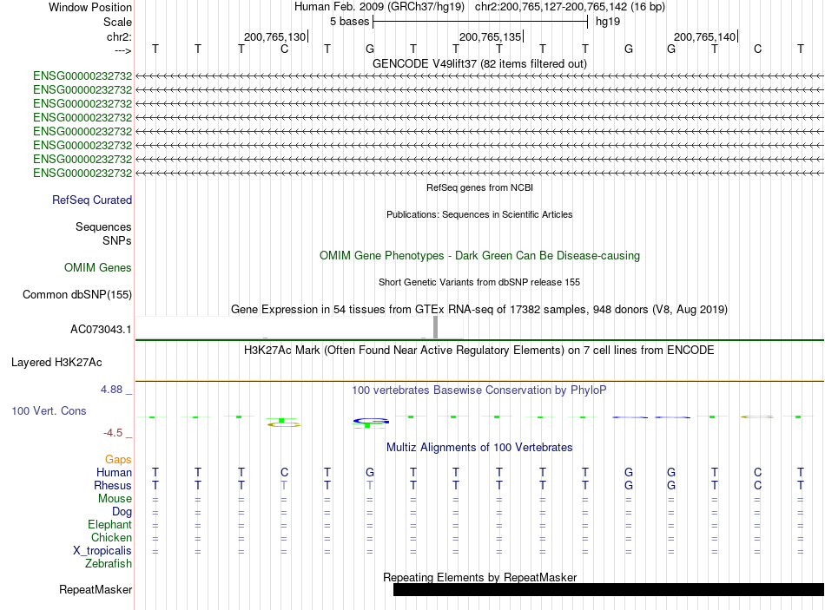825x610 pixels.
Task: Click the Mouse alignment row label
Action: pos(115,499)
